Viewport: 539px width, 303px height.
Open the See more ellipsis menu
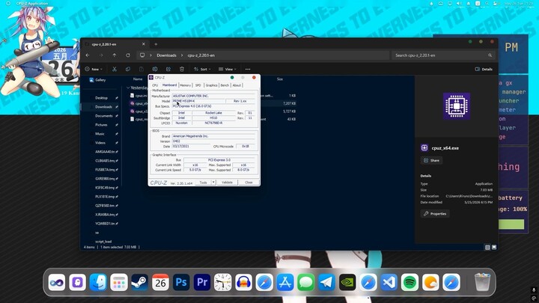[x=248, y=69]
